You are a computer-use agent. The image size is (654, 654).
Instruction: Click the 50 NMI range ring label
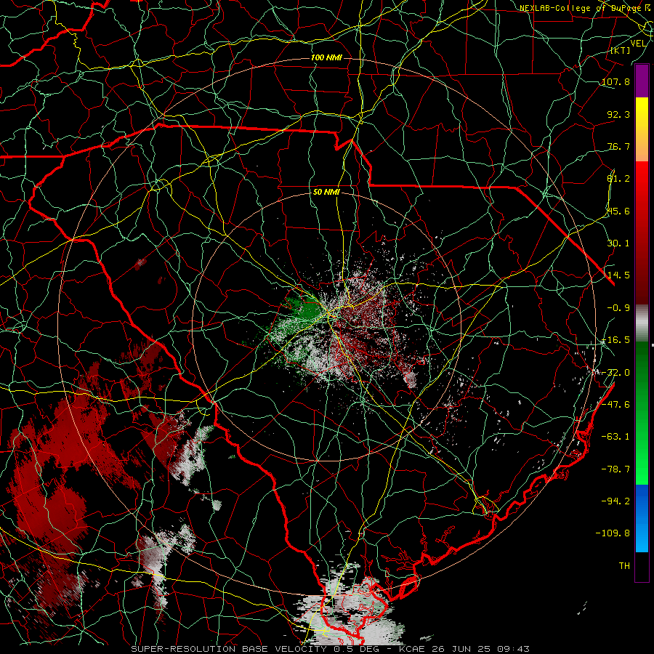(x=326, y=192)
